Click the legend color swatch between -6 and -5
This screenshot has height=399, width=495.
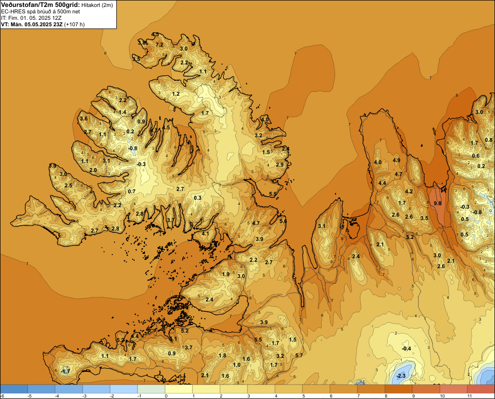[x=14, y=389]
